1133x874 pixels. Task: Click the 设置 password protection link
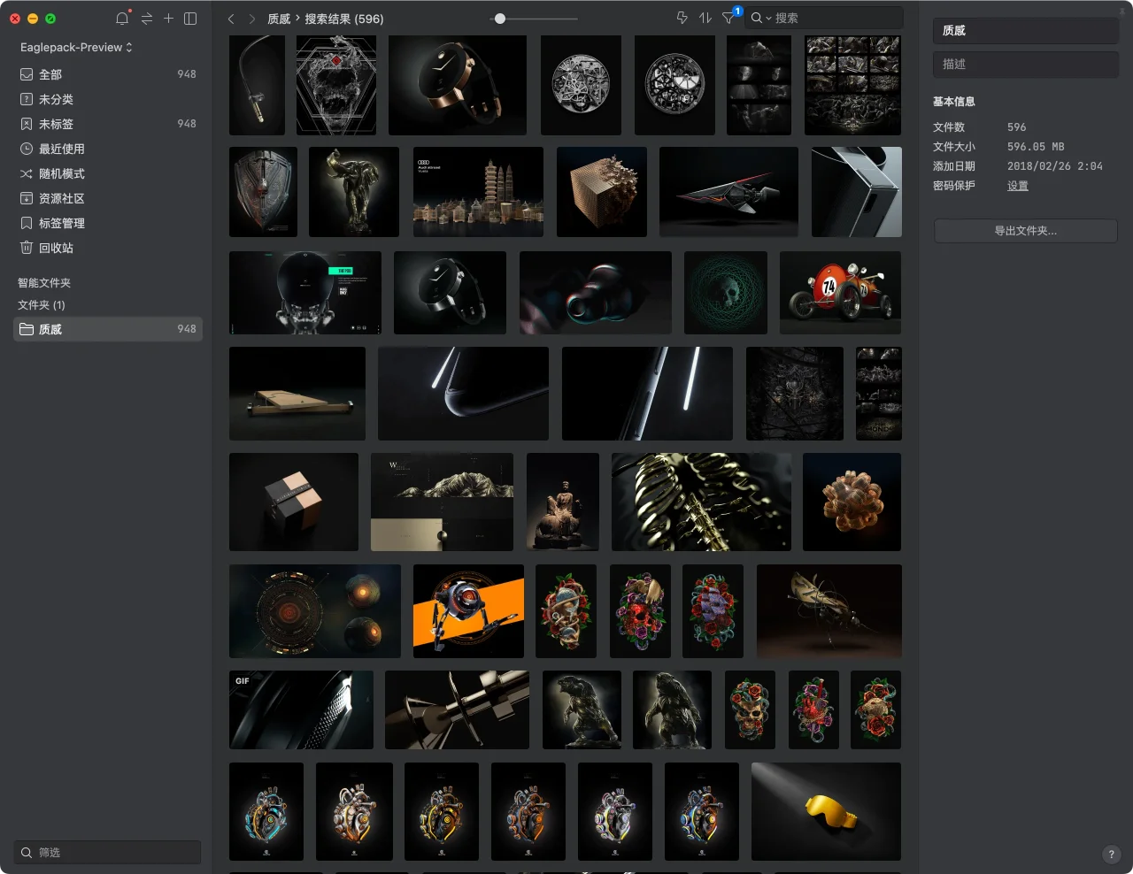[1018, 186]
